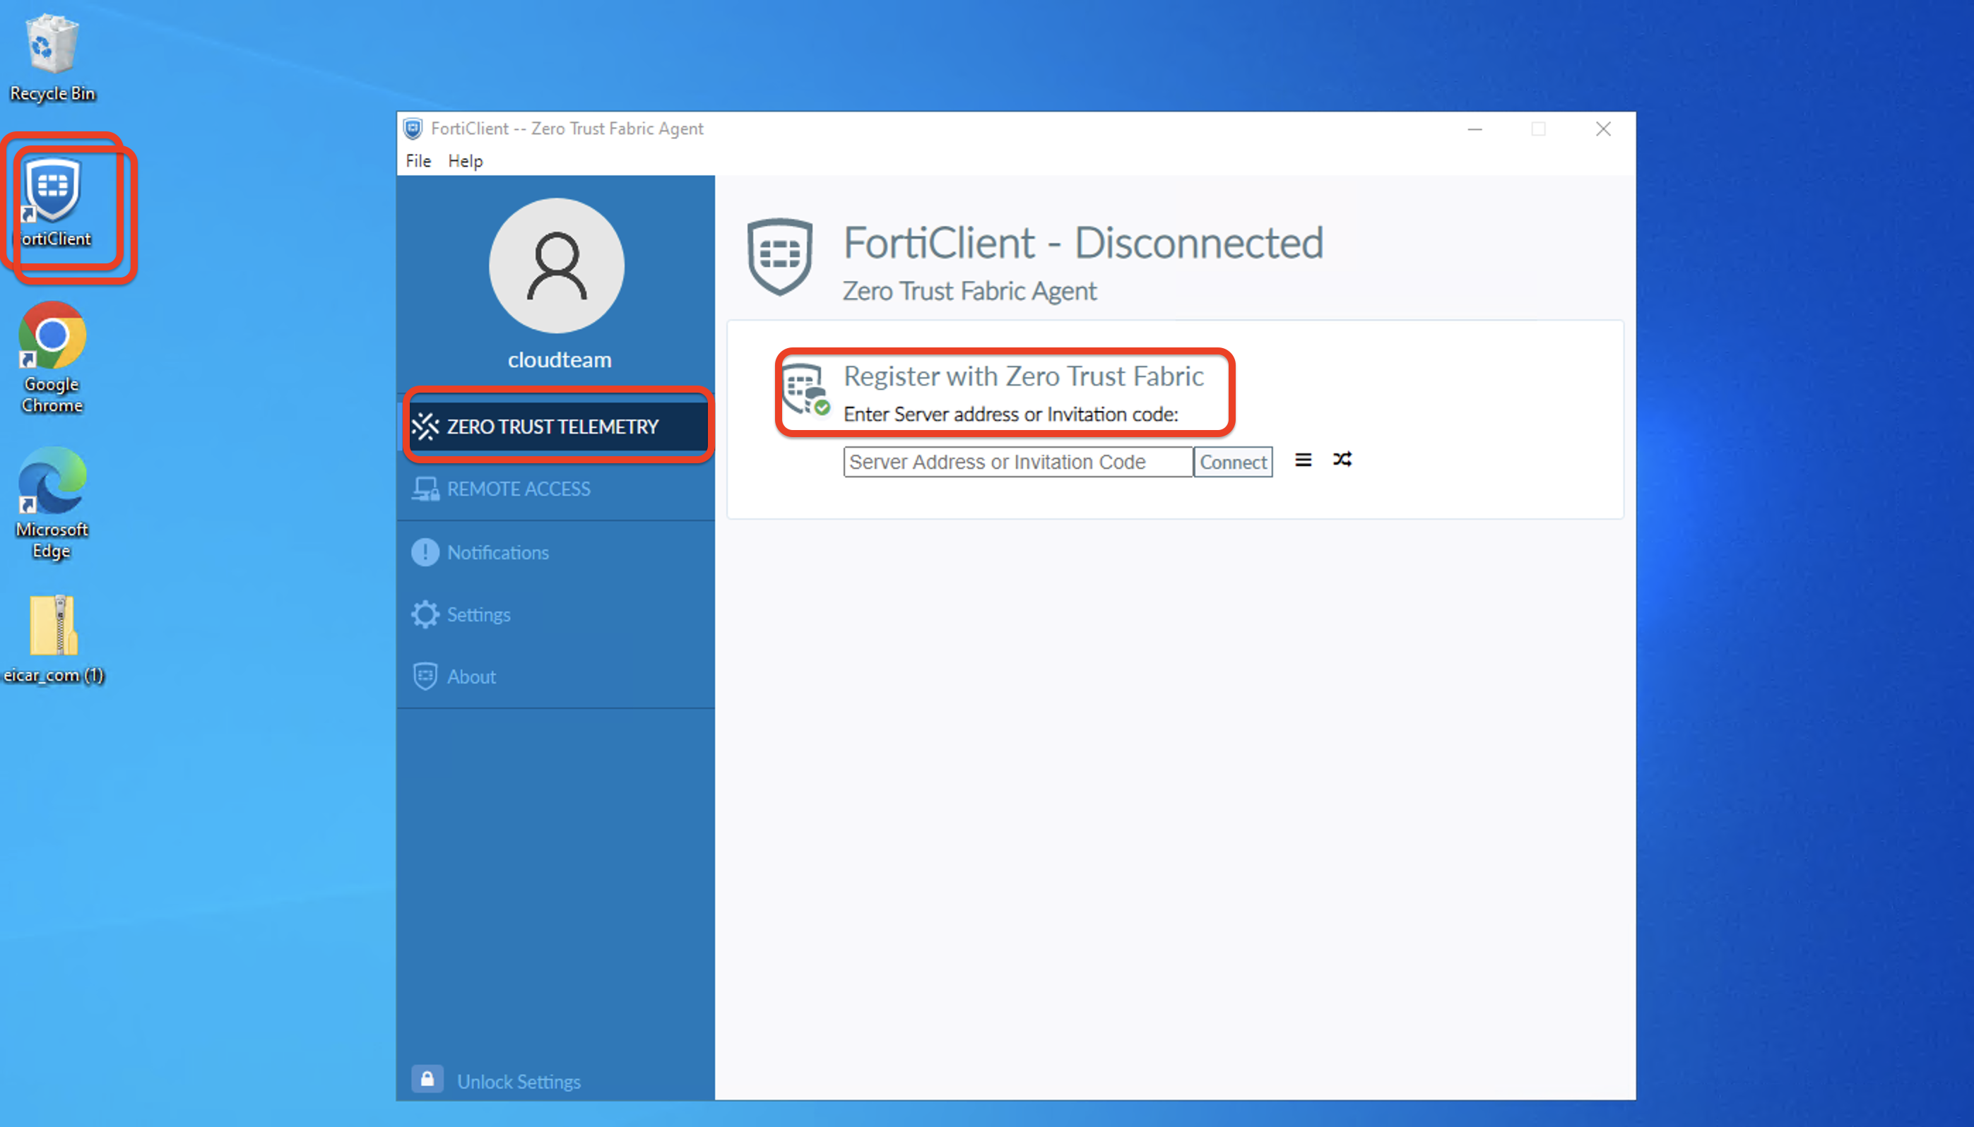Click the 'Zero Trust Fabric Agent' subtitle

969,290
